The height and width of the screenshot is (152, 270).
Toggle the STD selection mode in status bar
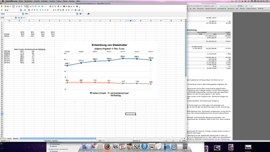point(100,141)
